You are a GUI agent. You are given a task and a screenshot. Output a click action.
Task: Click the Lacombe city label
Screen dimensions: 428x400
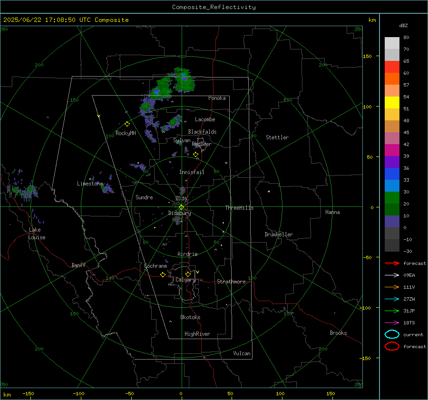coord(205,119)
